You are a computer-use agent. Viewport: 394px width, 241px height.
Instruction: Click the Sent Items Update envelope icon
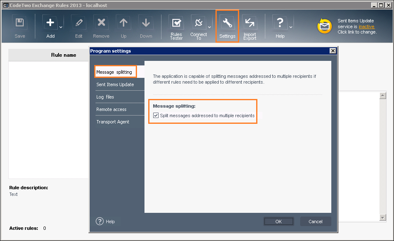tap(324, 26)
